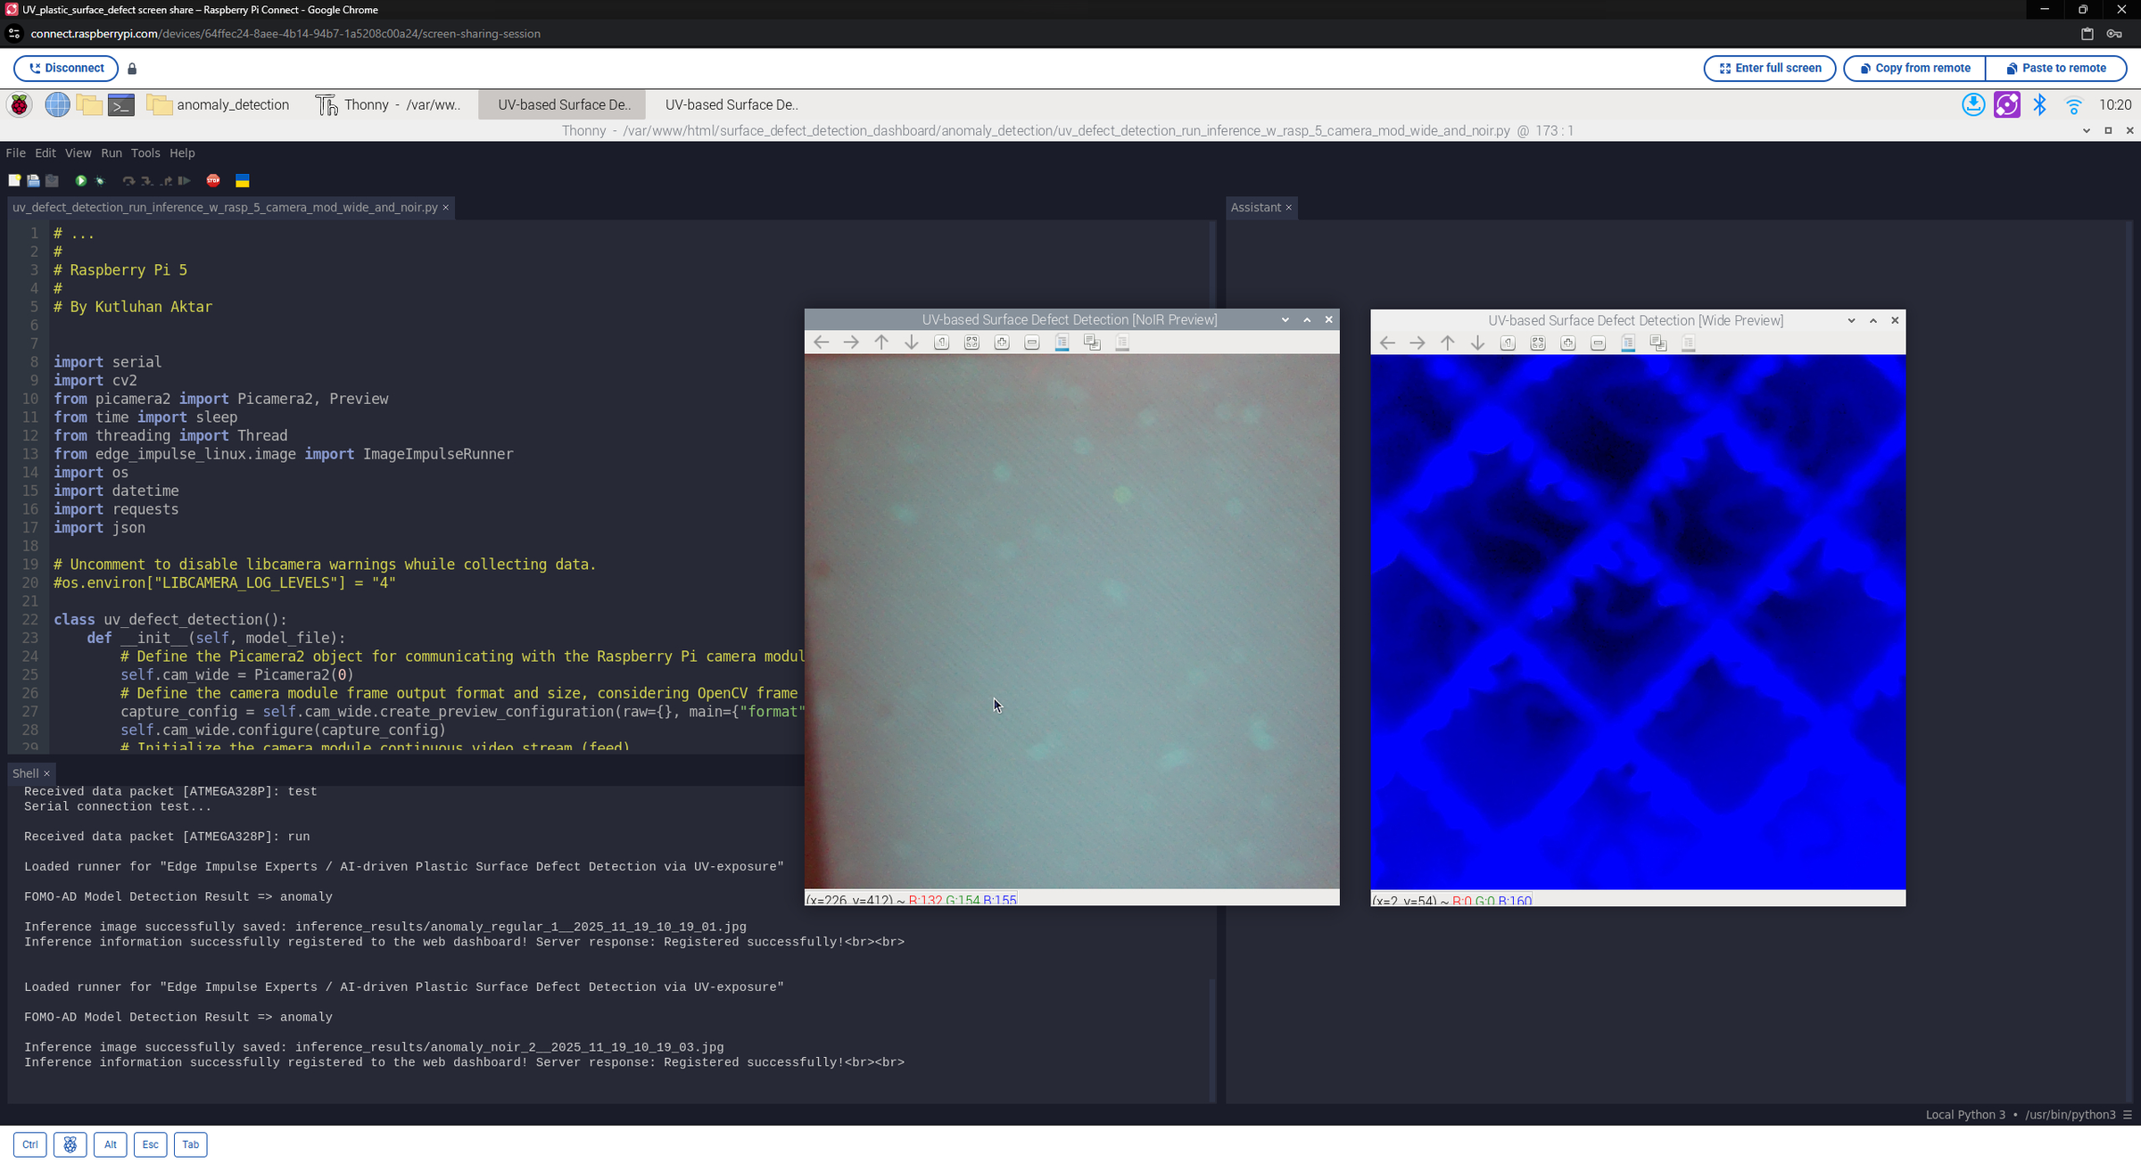Click Enter full screen button
This screenshot has height=1164, width=2141.
[1770, 69]
